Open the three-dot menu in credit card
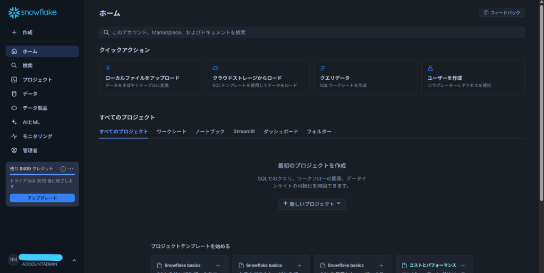The image size is (544, 273). [71, 169]
